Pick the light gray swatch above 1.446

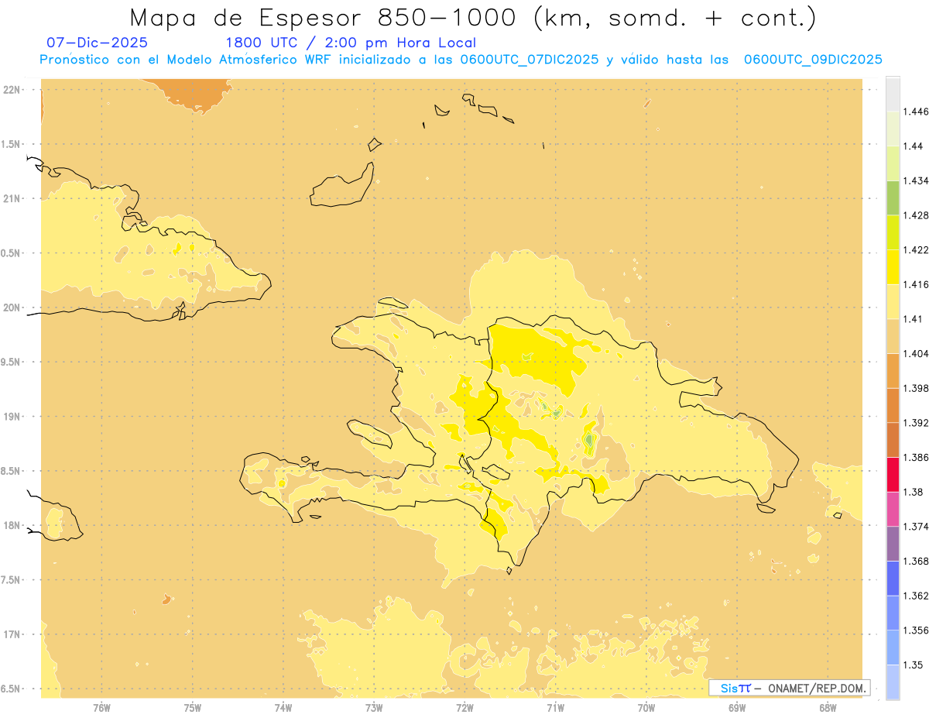(x=893, y=94)
